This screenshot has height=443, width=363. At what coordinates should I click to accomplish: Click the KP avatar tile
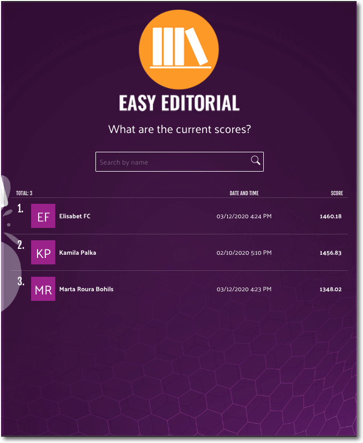click(x=43, y=253)
